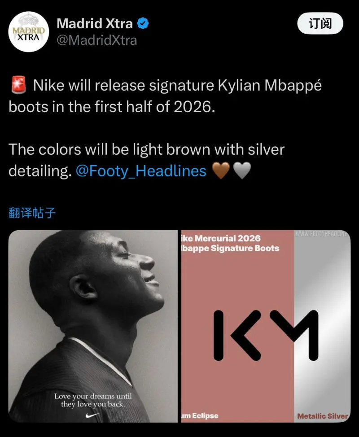Click the Metallic Silver color stripe
Viewport: 359px width, 437px height.
(322, 326)
